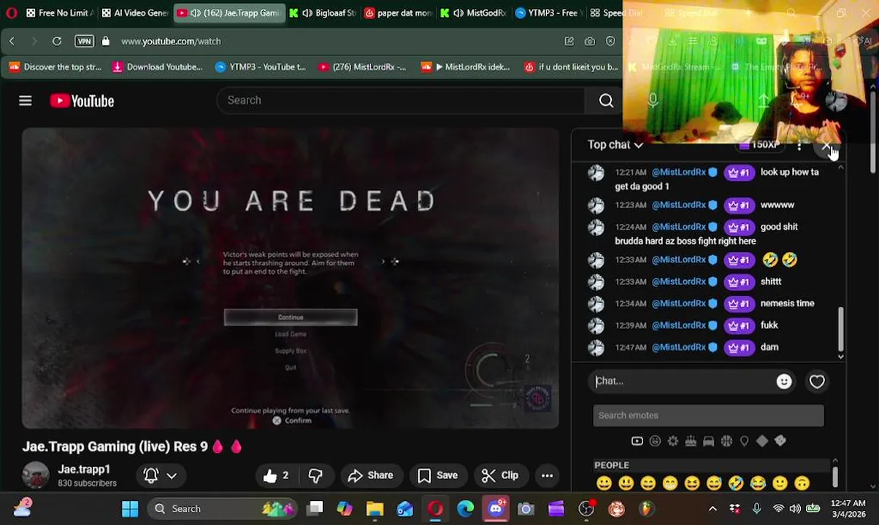Screen dimensions: 879x525
Task: Click the Search emotes field
Action: (x=708, y=416)
